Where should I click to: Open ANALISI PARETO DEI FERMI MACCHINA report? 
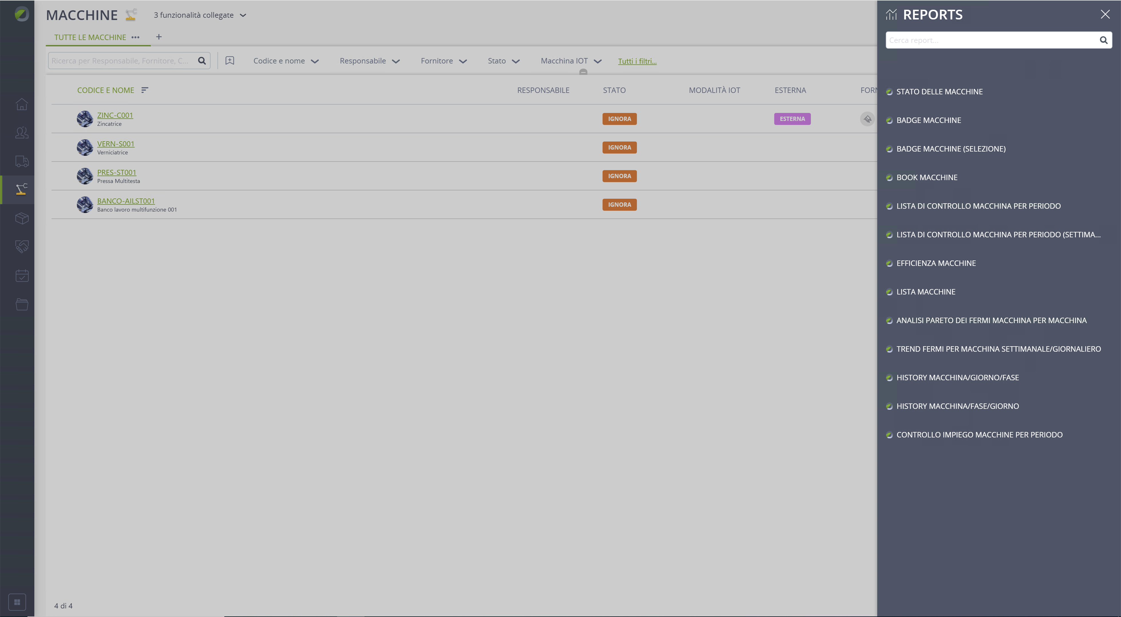point(991,321)
